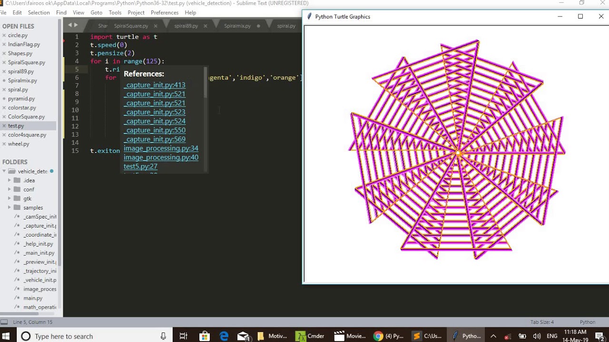Viewport: 609px width, 342px height.
Task: Expand the .idea folder
Action: point(10,180)
